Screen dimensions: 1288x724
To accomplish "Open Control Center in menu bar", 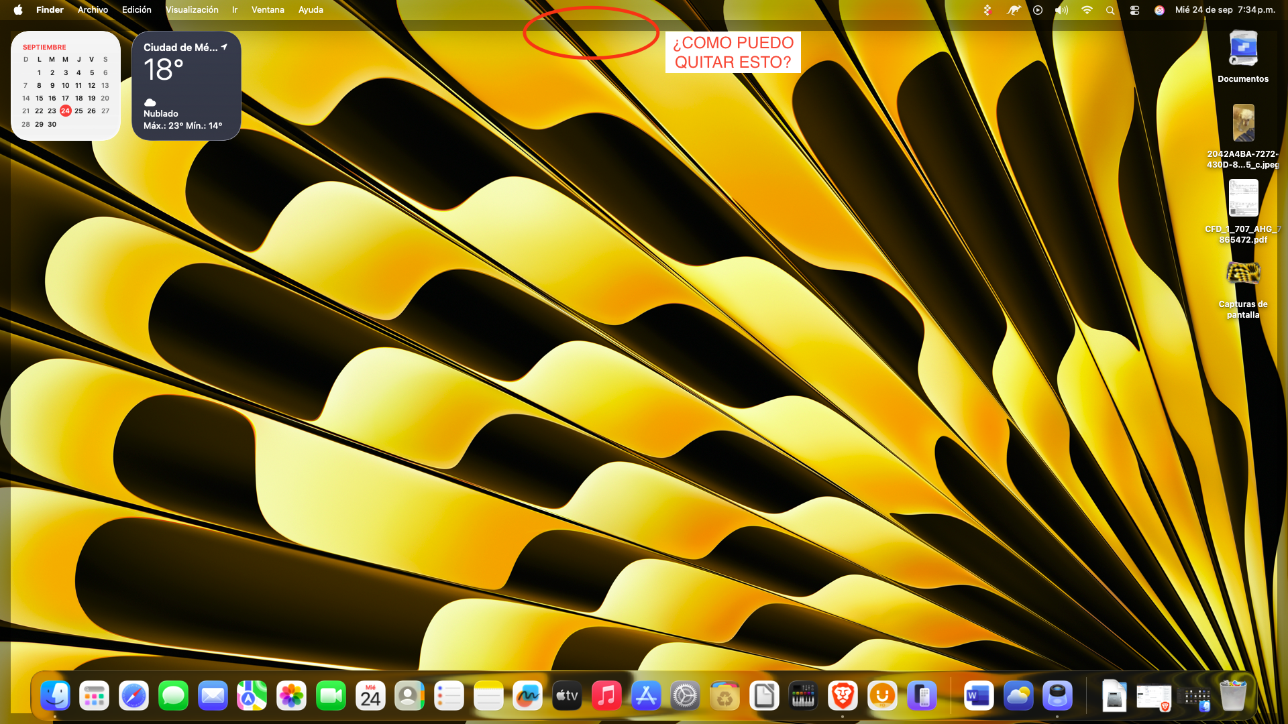I will (1134, 10).
